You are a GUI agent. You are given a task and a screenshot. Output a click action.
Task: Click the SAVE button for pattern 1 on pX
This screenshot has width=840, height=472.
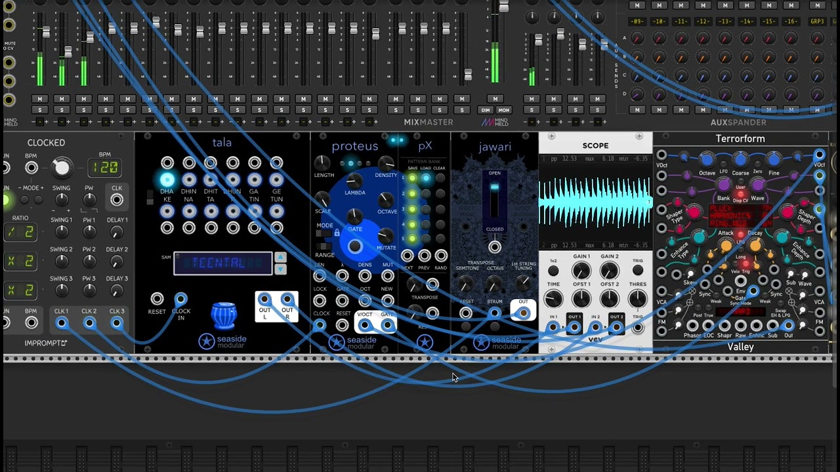click(412, 178)
